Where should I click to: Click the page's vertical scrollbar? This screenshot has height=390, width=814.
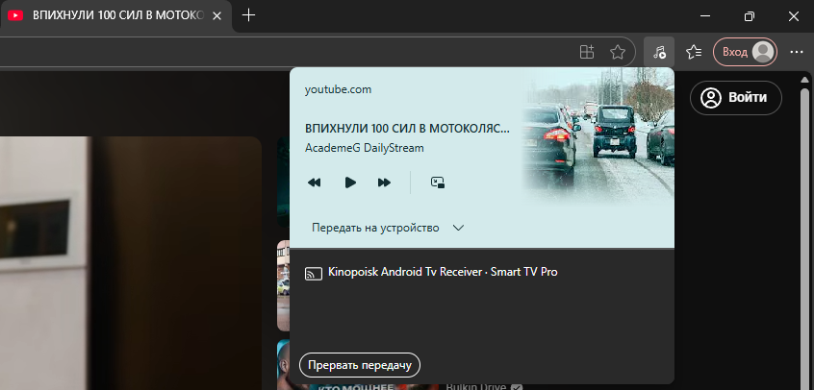click(x=804, y=240)
